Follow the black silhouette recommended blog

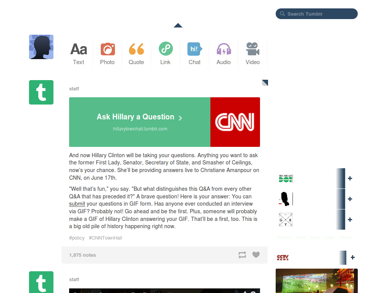[x=350, y=199]
